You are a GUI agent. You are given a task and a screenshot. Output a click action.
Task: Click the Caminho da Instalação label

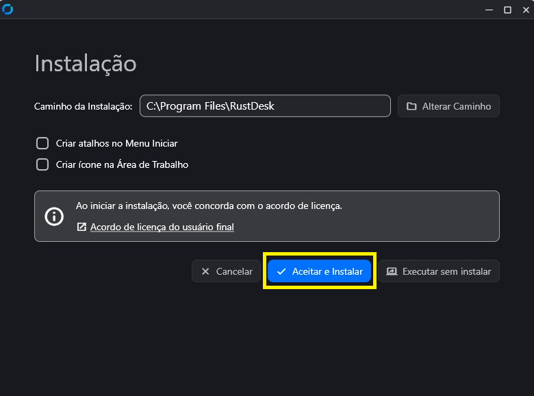point(83,106)
